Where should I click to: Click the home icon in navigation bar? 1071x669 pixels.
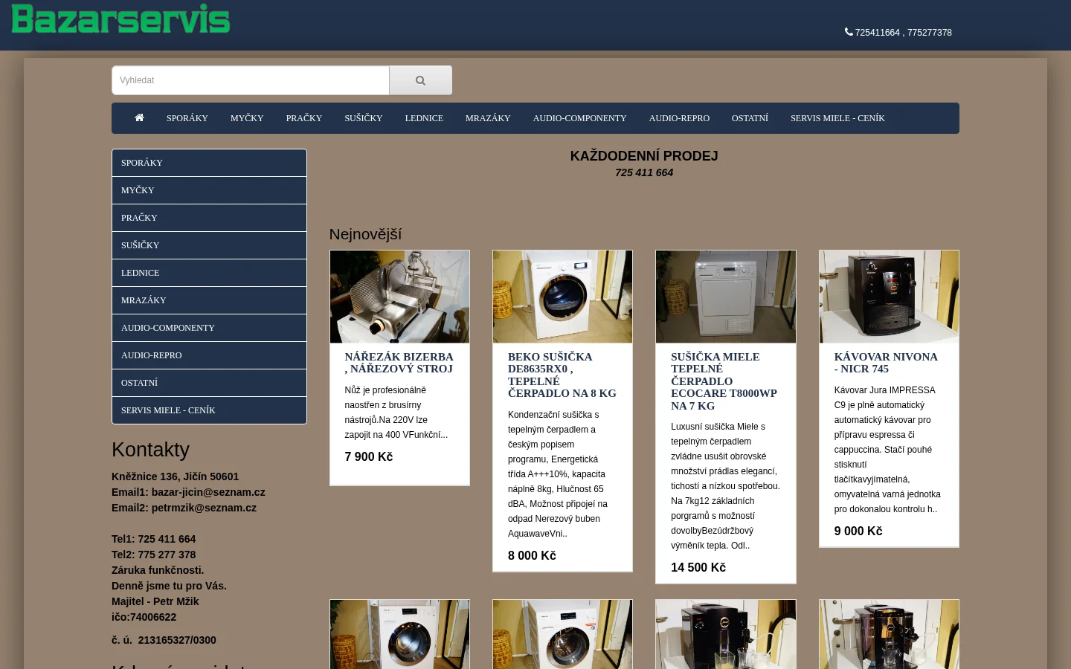tap(139, 117)
